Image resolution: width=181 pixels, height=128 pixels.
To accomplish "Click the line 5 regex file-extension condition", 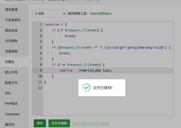I will tap(111, 48).
